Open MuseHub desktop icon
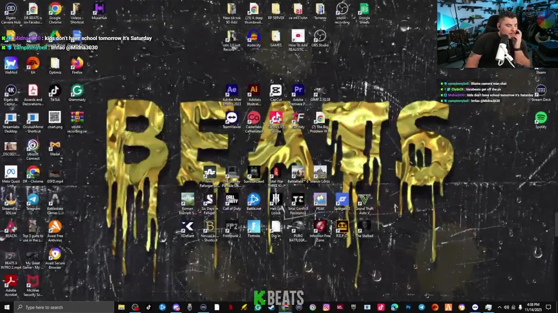The width and height of the screenshot is (558, 313). click(x=99, y=11)
